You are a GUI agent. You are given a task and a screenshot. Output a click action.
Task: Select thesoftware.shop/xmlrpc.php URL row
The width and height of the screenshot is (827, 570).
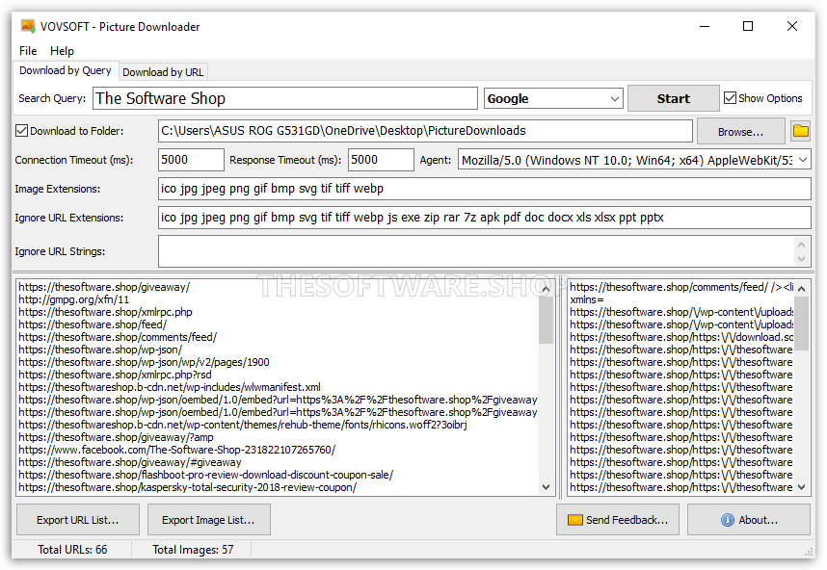click(x=105, y=312)
